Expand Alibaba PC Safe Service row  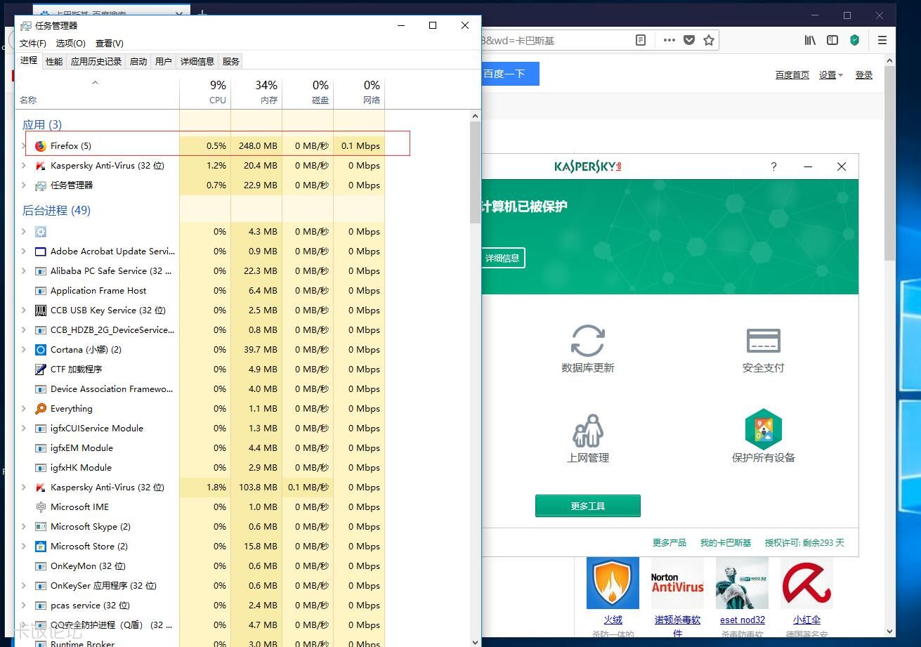pyautogui.click(x=24, y=271)
